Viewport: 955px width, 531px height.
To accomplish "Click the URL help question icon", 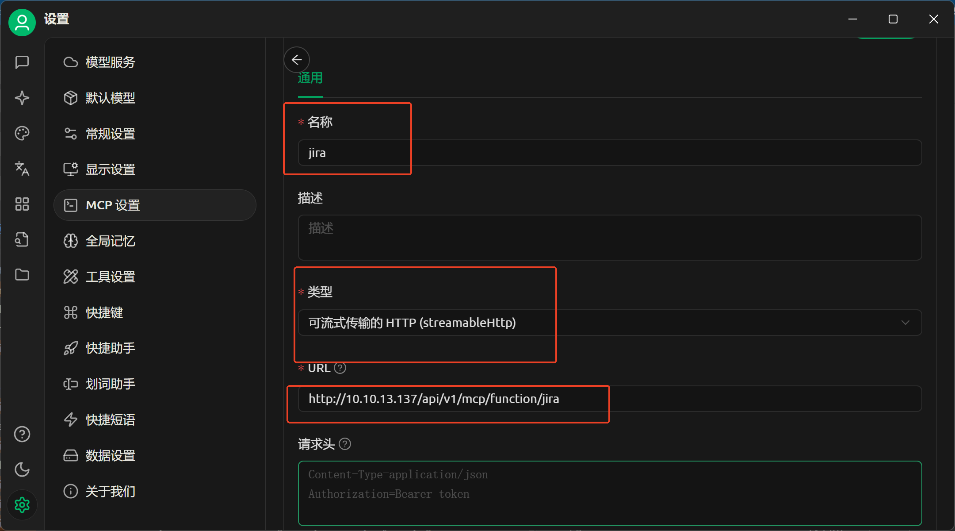I will [340, 368].
